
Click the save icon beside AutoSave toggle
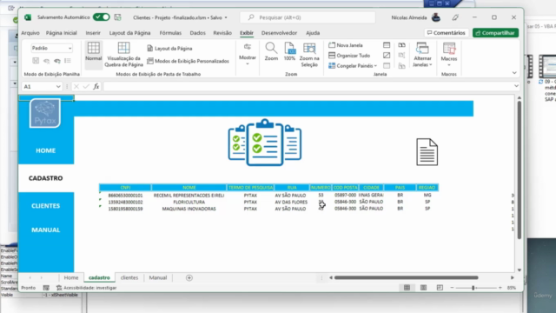(118, 17)
